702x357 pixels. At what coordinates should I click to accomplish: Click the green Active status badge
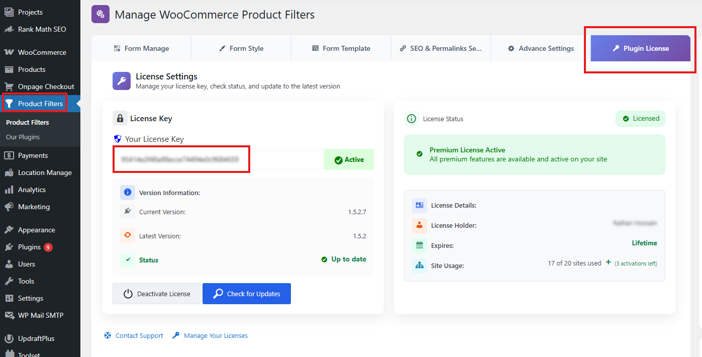[x=349, y=159]
